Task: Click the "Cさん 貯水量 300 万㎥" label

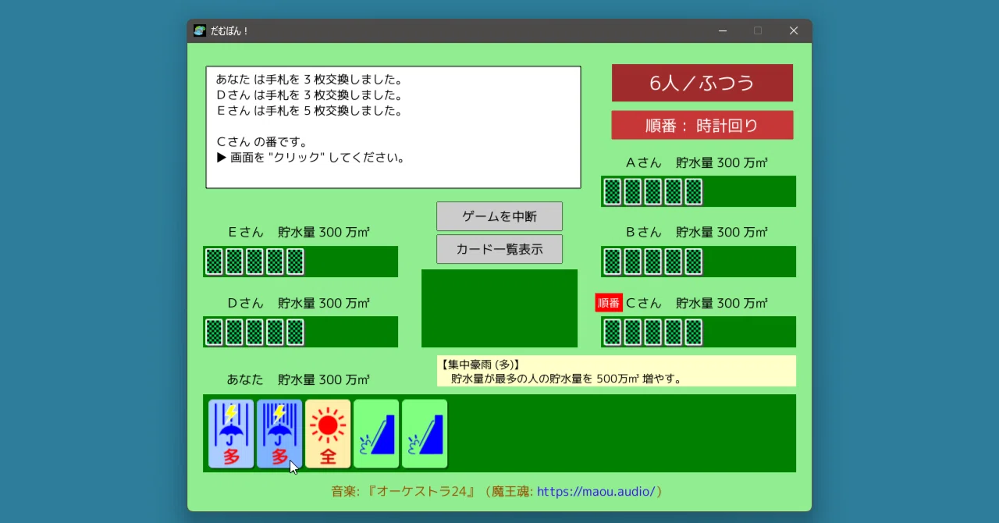Action: 697,303
